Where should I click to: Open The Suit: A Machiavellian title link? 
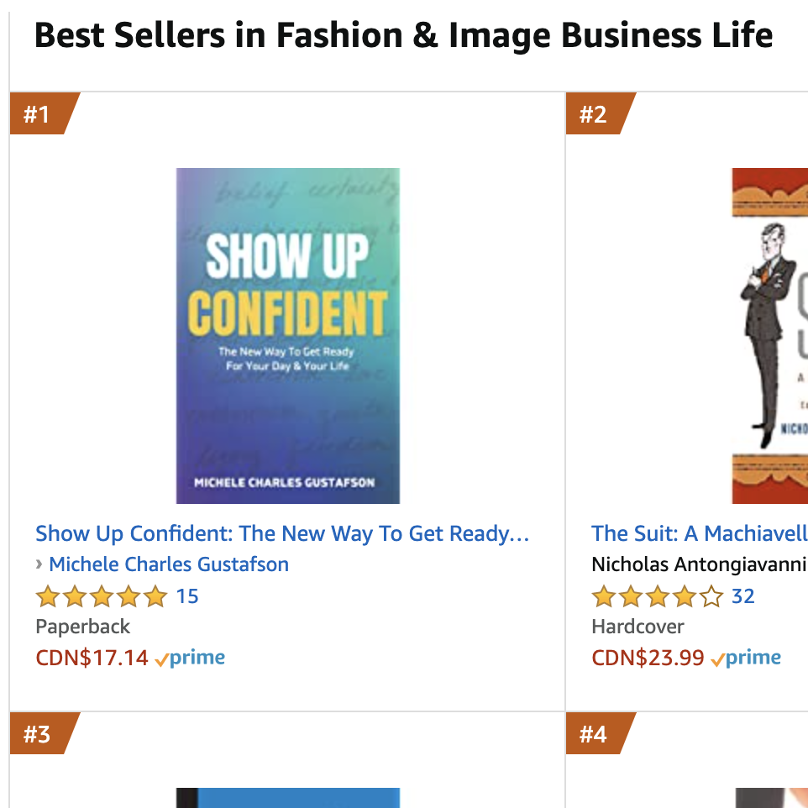pyautogui.click(x=699, y=533)
